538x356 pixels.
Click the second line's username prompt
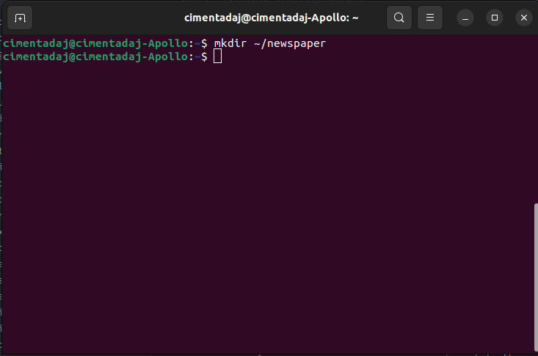coord(95,57)
